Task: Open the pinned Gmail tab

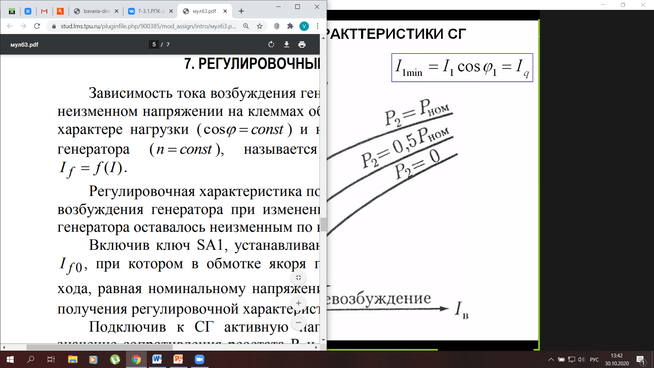Action: click(44, 11)
